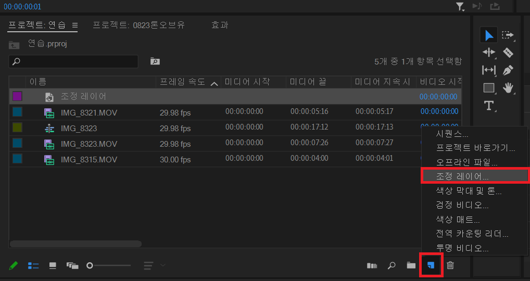Viewport: 530px width, 281px height.
Task: Click the export frame icon at top
Action: [495, 6]
